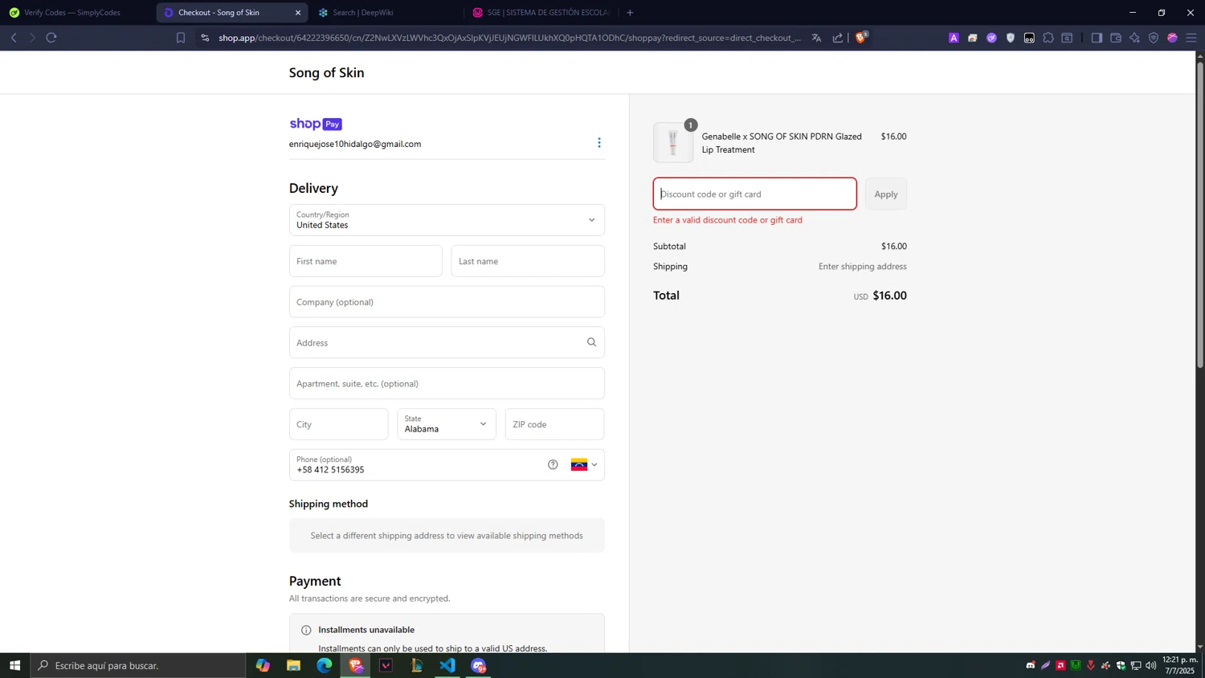Click the Shop Pay logo
The height and width of the screenshot is (678, 1205).
(x=316, y=124)
